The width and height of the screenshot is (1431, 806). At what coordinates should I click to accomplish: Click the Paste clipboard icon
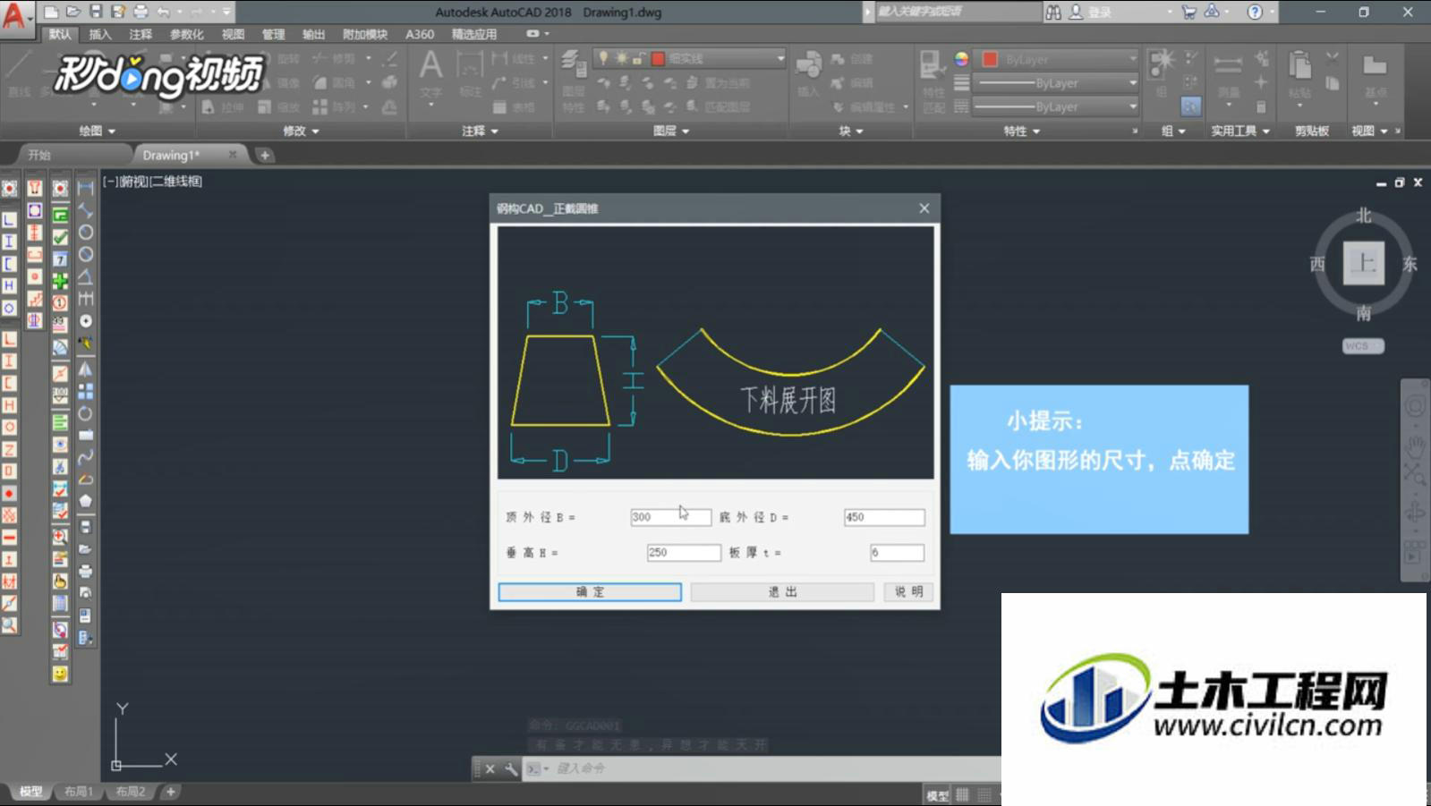click(1299, 65)
